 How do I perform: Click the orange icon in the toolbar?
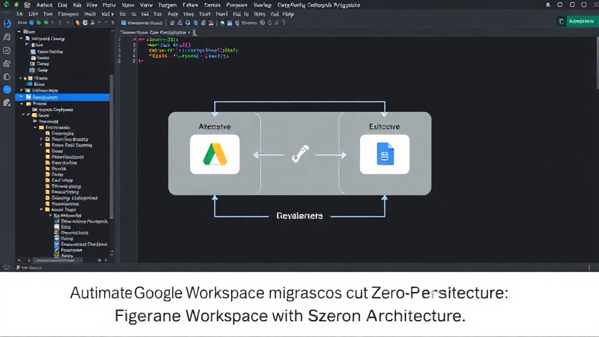(78, 23)
